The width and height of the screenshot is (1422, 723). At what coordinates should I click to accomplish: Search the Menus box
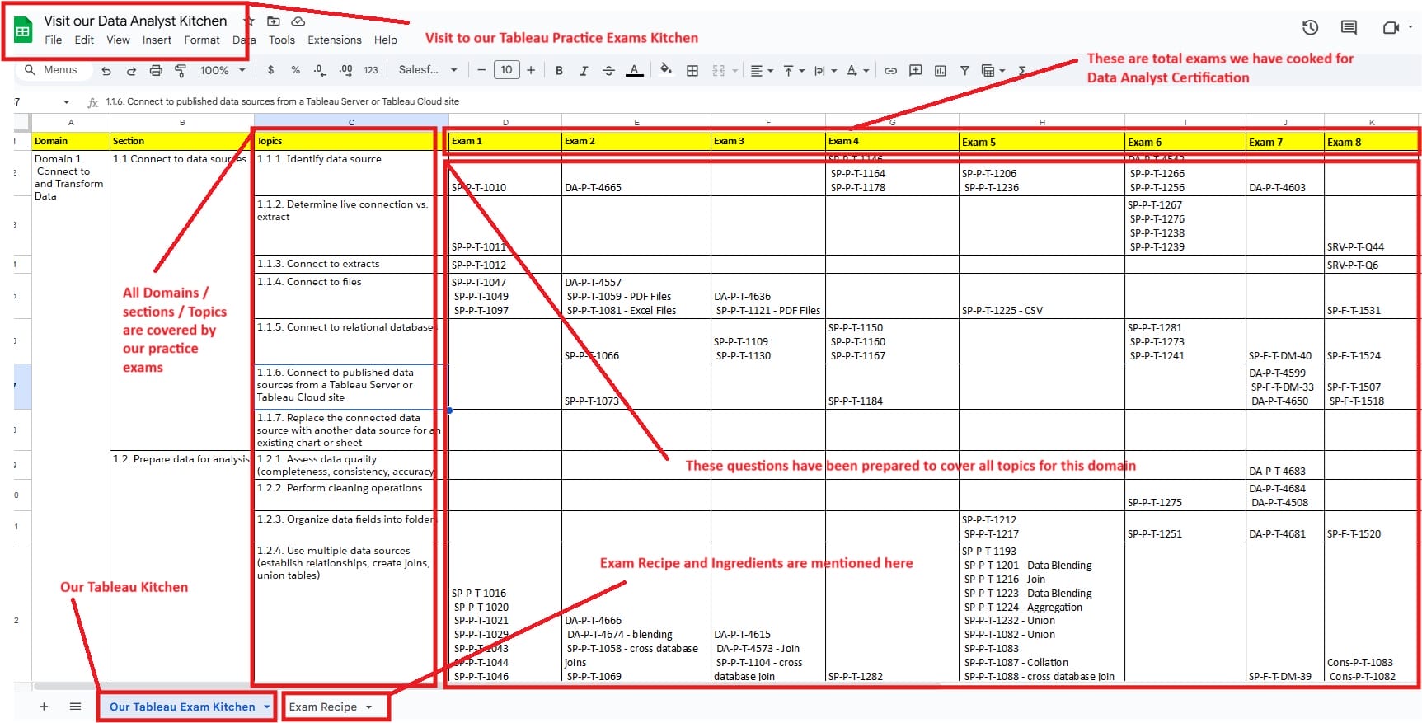coord(53,70)
